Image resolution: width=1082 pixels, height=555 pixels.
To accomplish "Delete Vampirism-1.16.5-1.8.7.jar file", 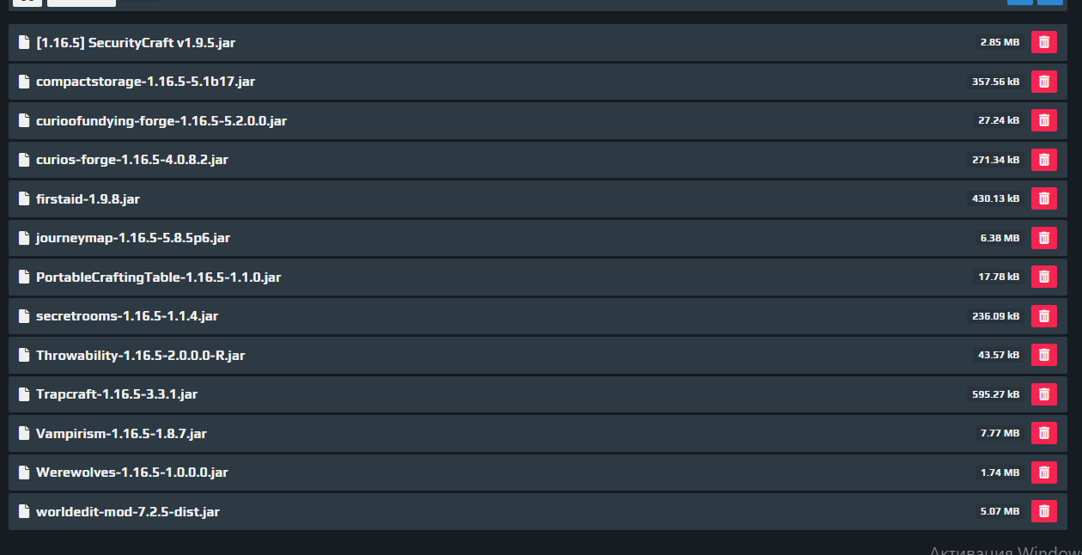I will tap(1043, 433).
